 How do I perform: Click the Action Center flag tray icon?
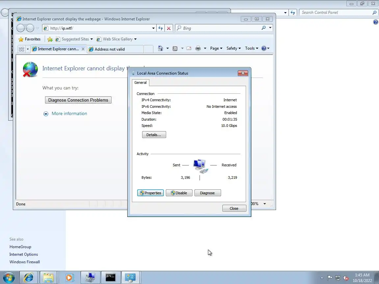click(x=330, y=278)
